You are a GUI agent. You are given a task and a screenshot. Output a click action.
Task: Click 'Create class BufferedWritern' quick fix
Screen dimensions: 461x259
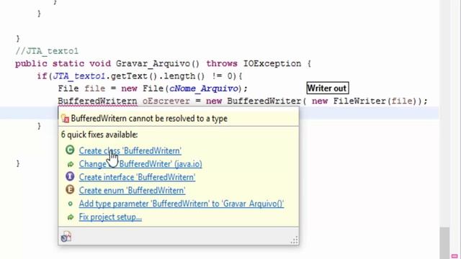tap(130, 150)
